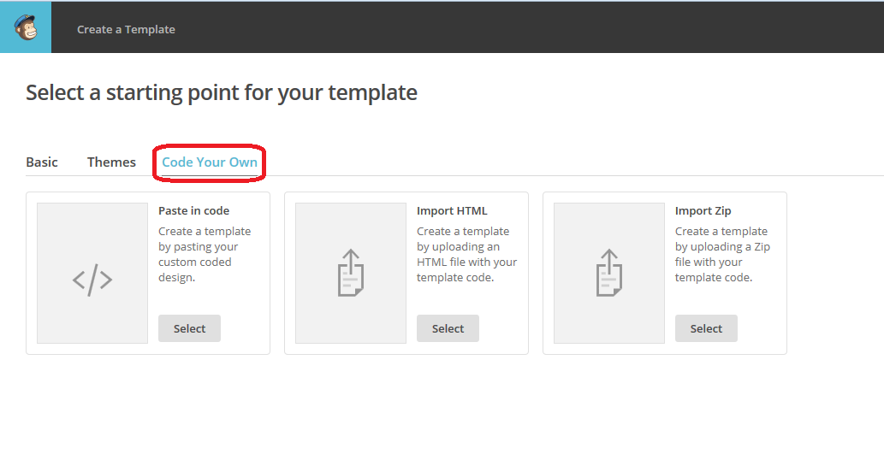
Task: Click the upload file icon for Import HTML
Action: click(351, 273)
